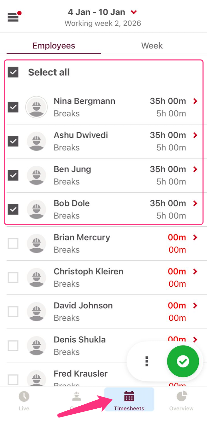Switch to the Week tab

[152, 46]
